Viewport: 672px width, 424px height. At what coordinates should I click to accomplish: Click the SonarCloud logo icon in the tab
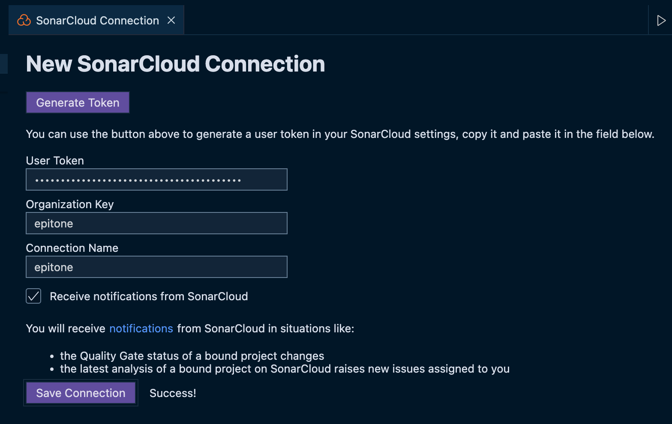click(24, 20)
